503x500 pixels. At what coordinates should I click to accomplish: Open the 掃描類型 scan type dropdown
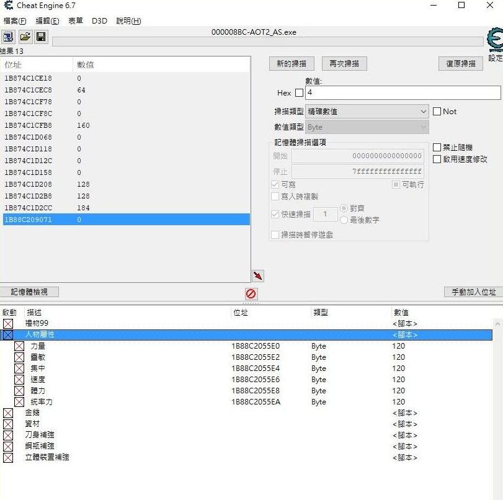tap(367, 112)
